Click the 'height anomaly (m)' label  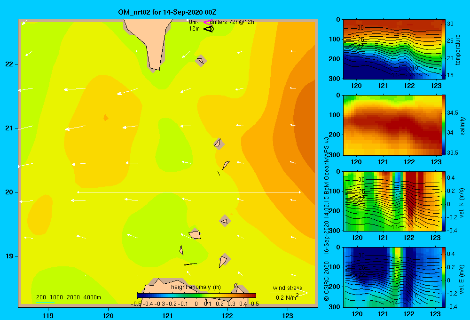[196, 287]
